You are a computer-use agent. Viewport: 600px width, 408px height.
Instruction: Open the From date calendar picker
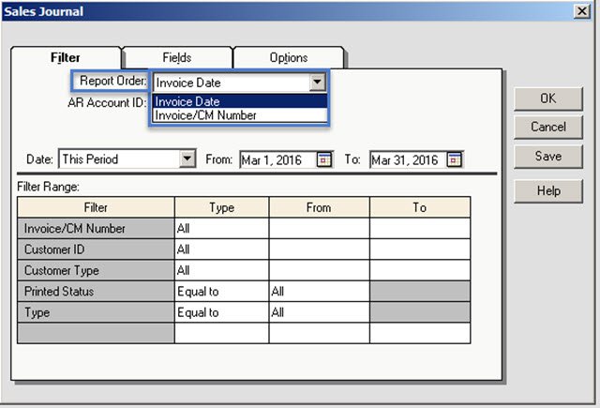(324, 159)
